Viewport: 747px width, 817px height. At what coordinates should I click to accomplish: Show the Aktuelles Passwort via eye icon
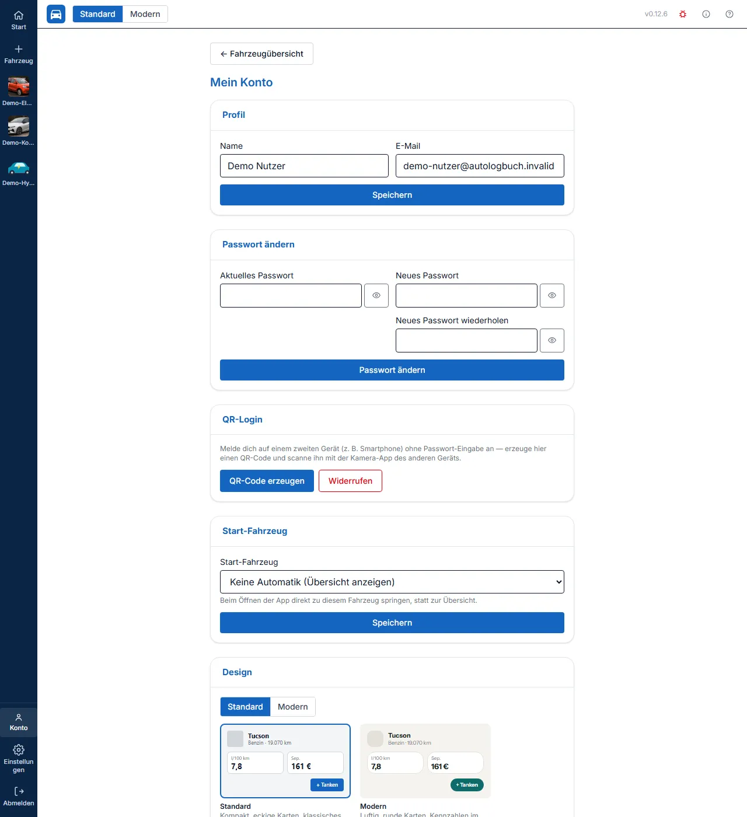pyautogui.click(x=376, y=295)
